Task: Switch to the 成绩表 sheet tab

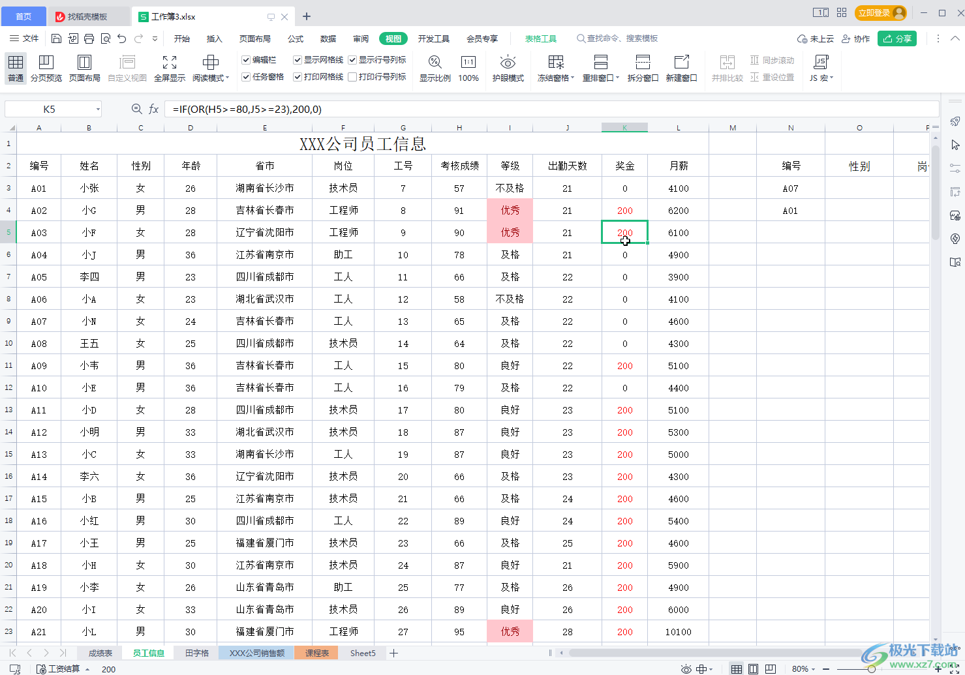Action: [x=100, y=653]
